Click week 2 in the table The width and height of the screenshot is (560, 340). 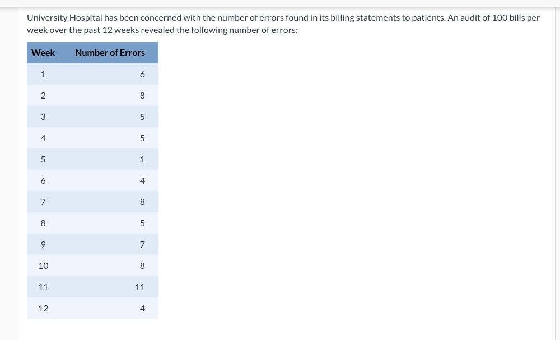coord(43,95)
